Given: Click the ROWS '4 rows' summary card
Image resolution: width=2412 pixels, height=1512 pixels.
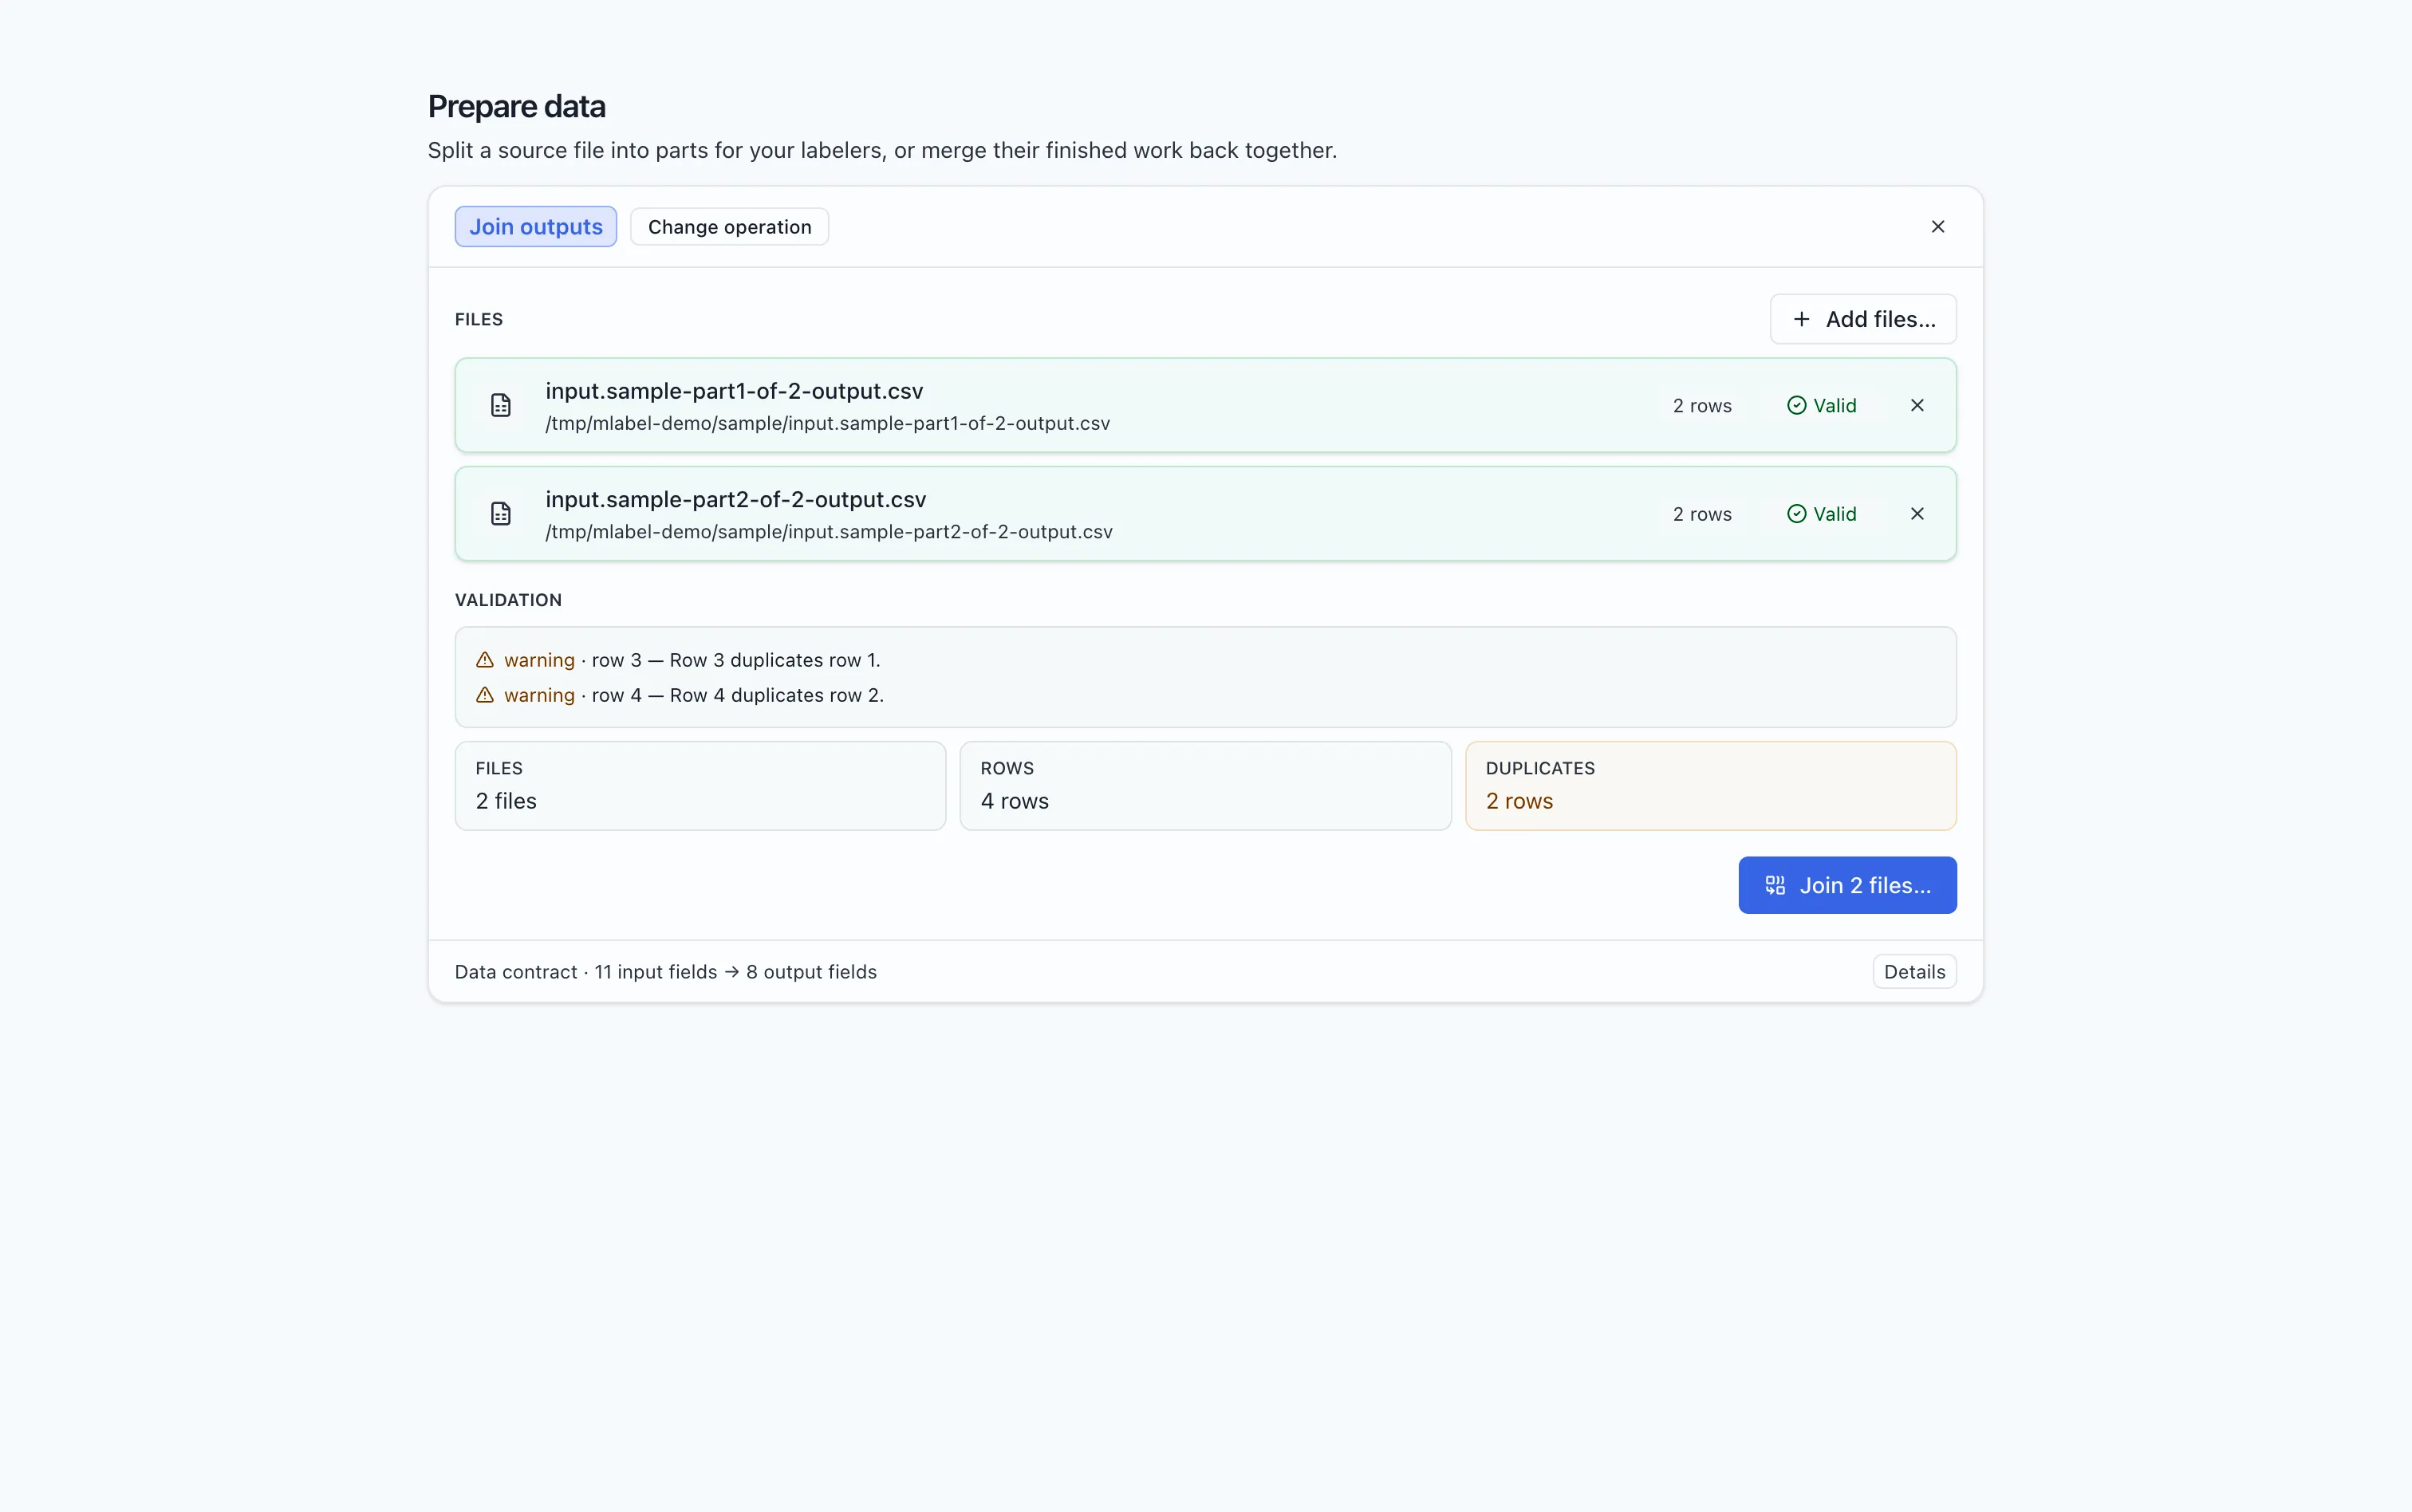Looking at the screenshot, I should click(x=1205, y=786).
